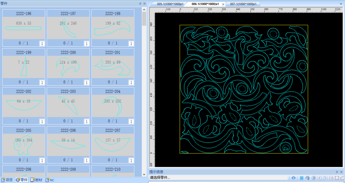
Task: Click the quantity badge on part 2222-207
Action: 131,161
